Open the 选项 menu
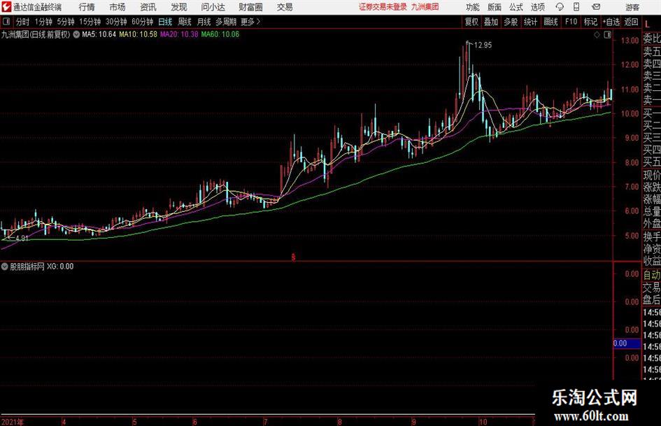Image resolution: width=661 pixels, height=426 pixels. pyautogui.click(x=537, y=7)
